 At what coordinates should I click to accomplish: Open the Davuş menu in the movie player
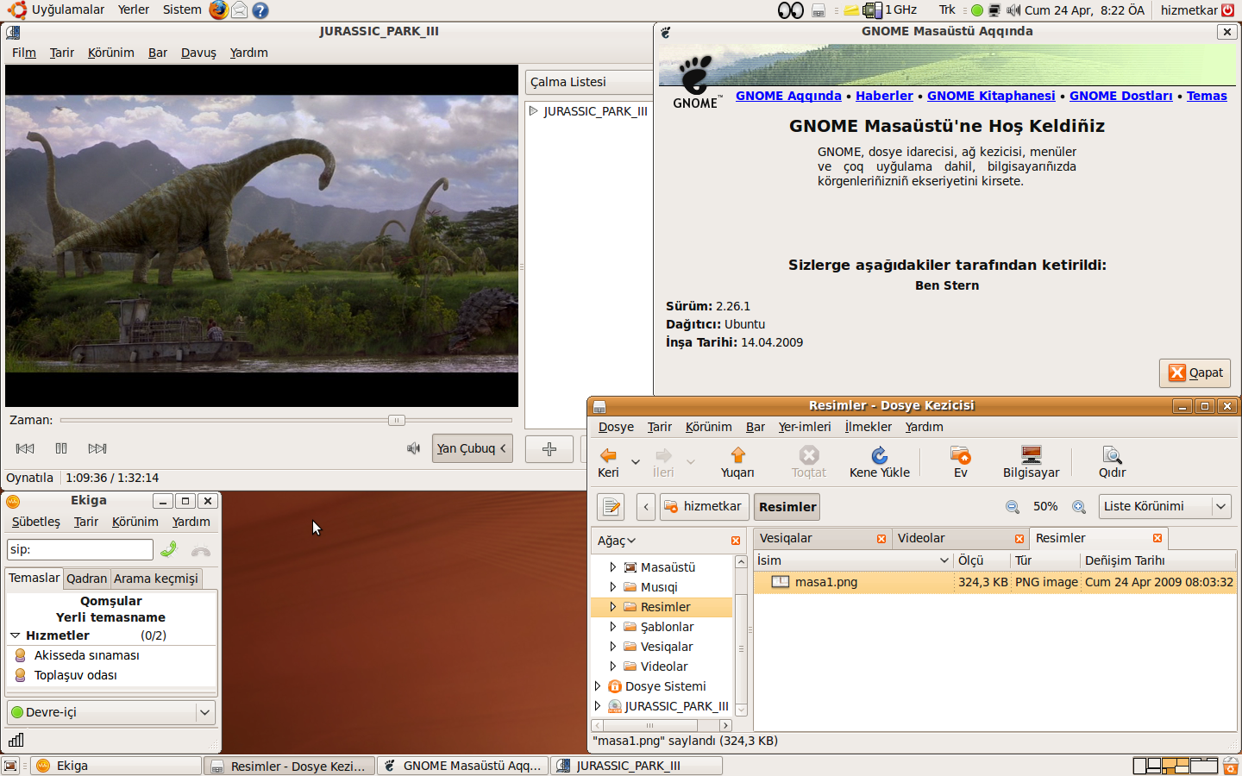(x=198, y=53)
